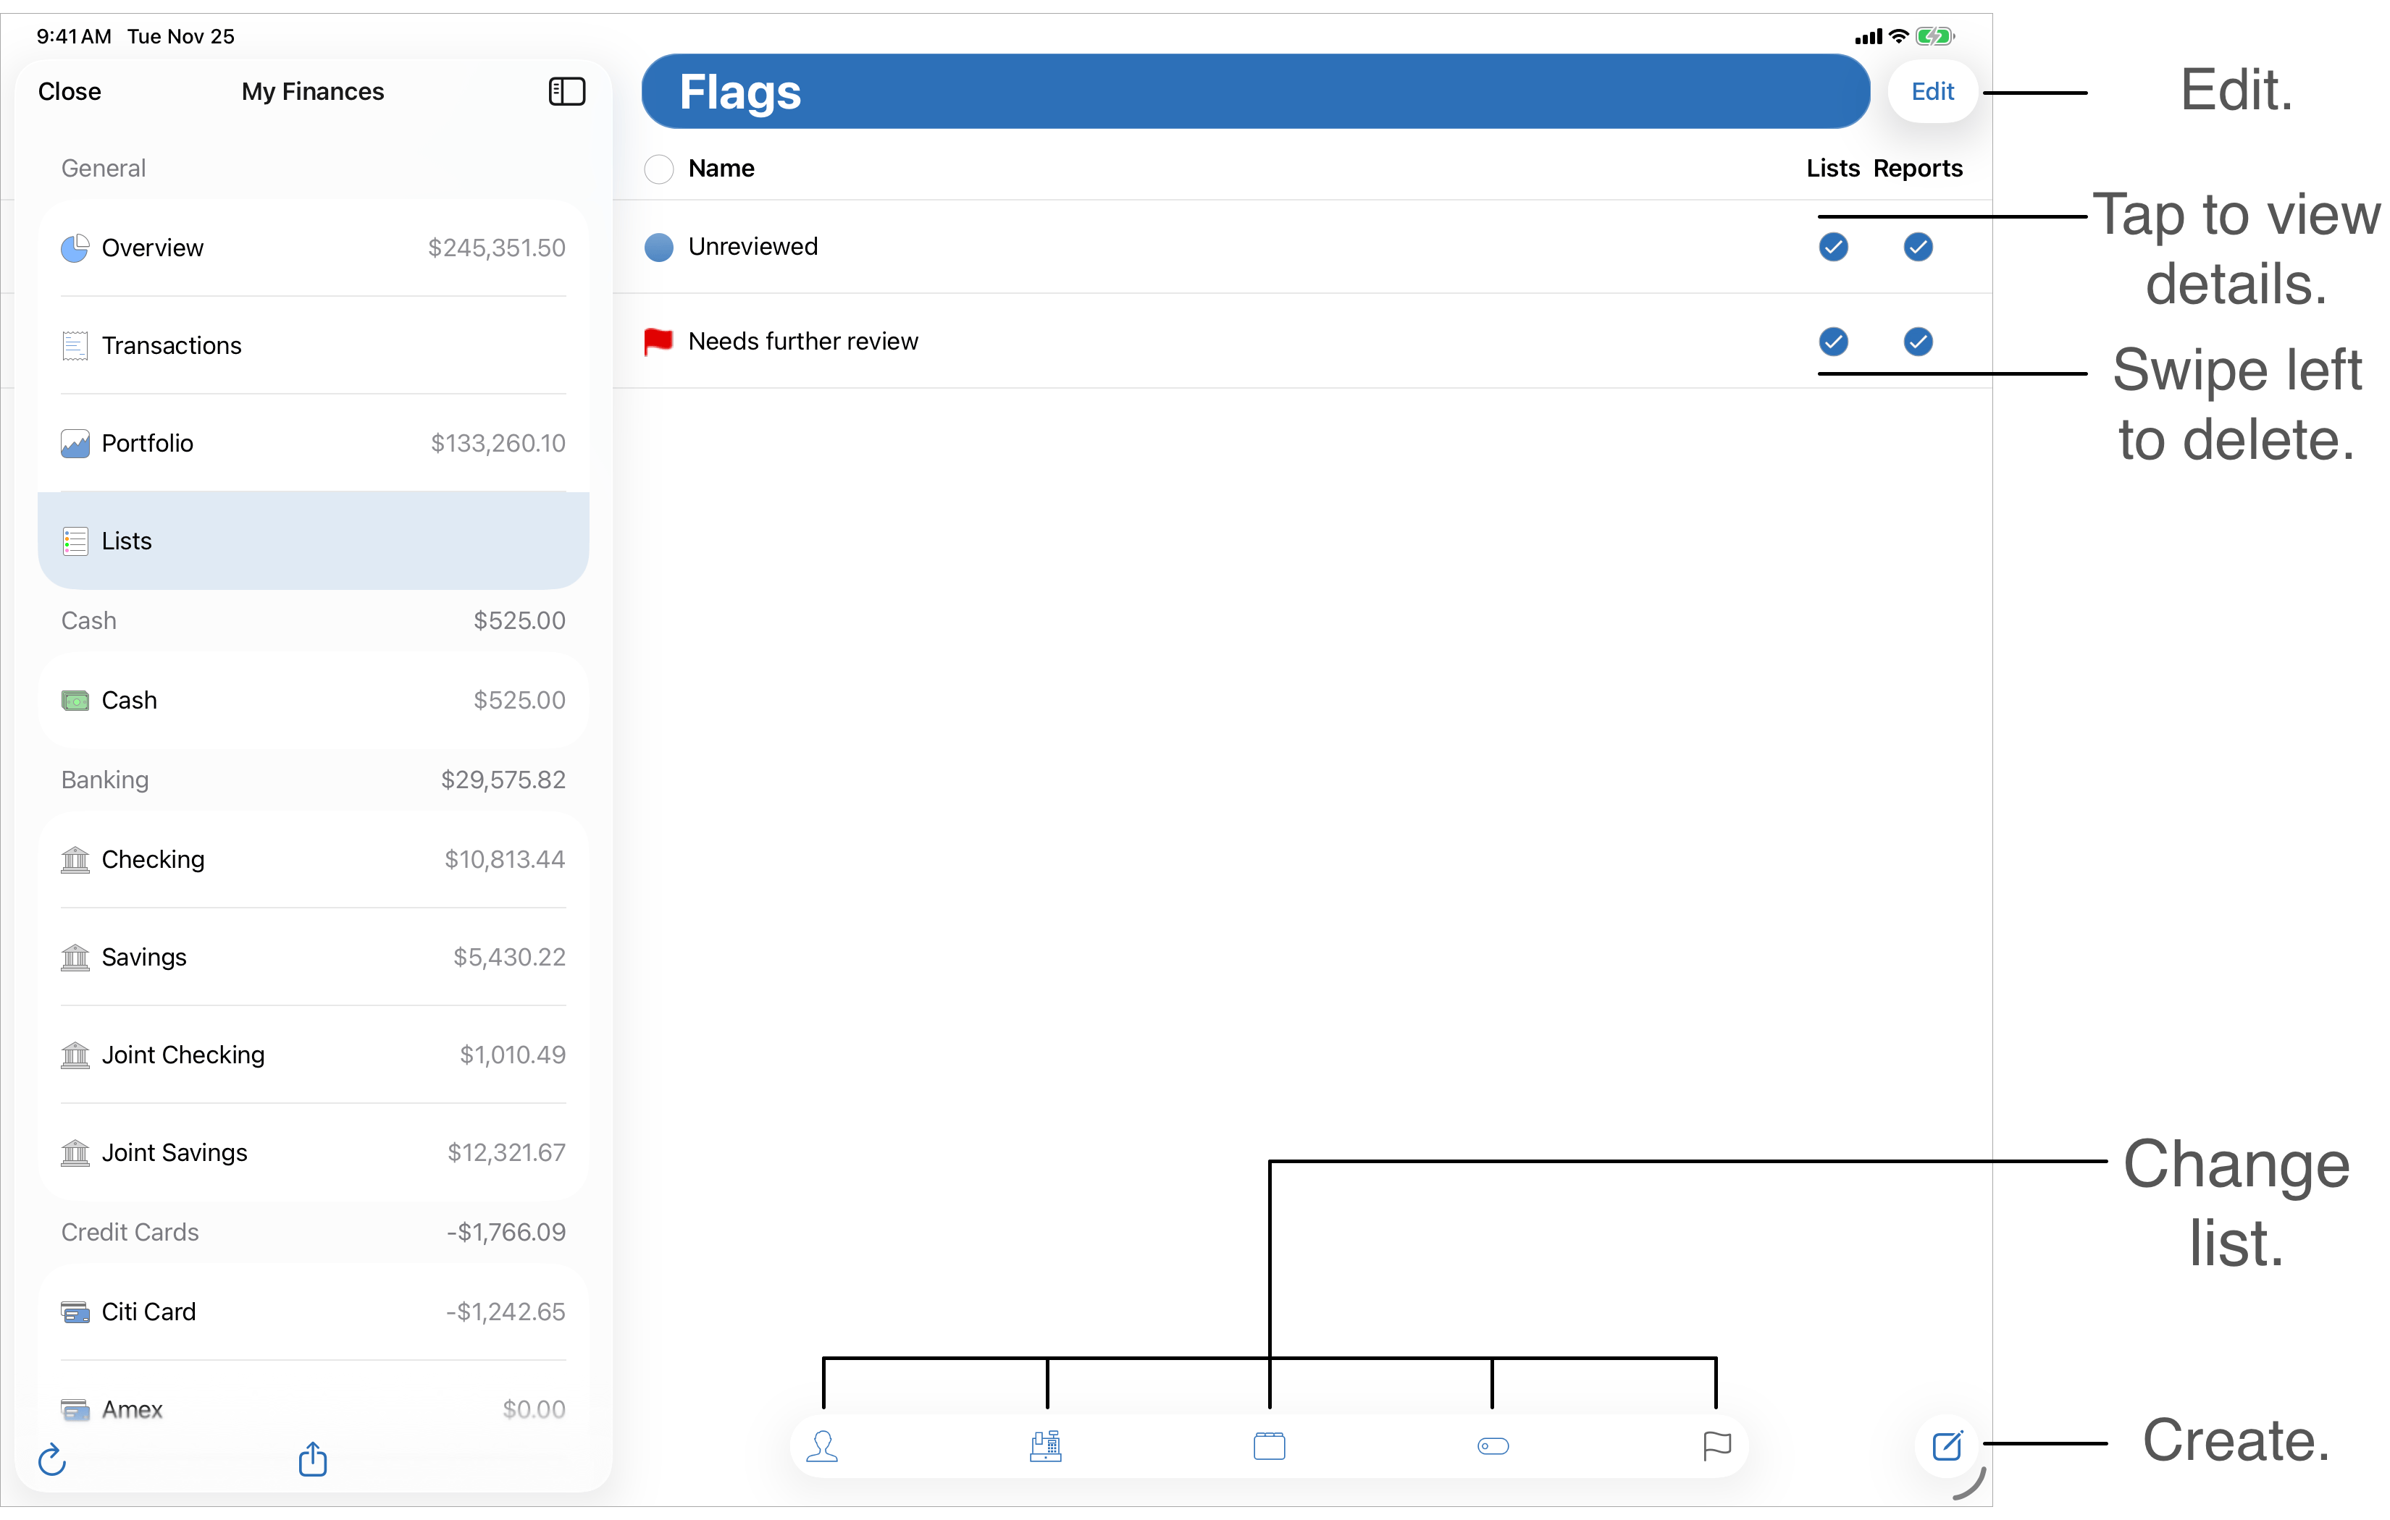Viewport: 2390px width, 1520px height.
Task: Toggle the sidebar panel icon
Action: pyautogui.click(x=567, y=91)
